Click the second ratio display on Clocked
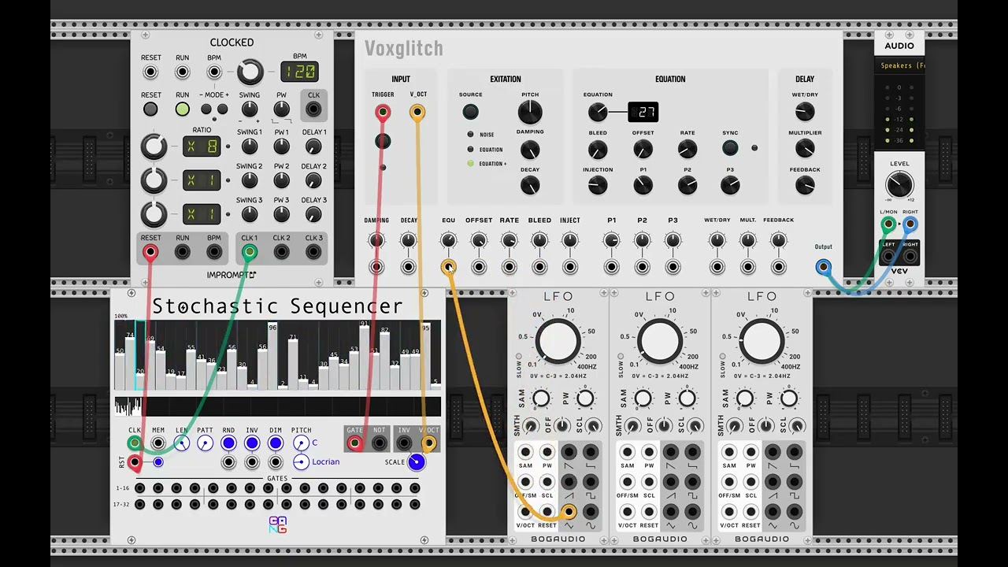 pyautogui.click(x=202, y=180)
